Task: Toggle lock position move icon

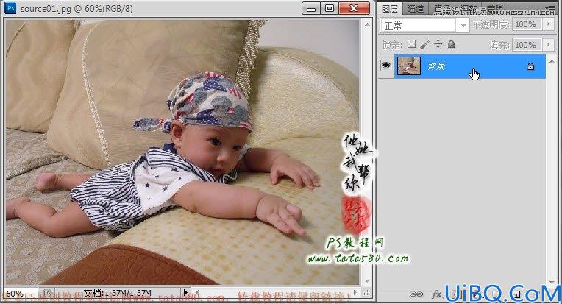Action: tap(438, 44)
